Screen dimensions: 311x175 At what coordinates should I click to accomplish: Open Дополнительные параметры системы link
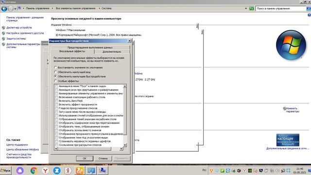tap(23, 46)
